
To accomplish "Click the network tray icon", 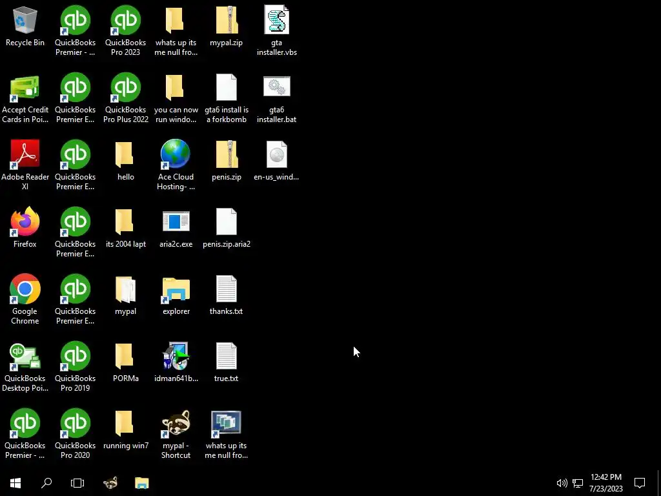I will click(x=578, y=483).
